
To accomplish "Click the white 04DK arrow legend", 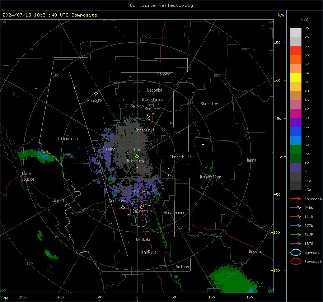I will click(296, 208).
